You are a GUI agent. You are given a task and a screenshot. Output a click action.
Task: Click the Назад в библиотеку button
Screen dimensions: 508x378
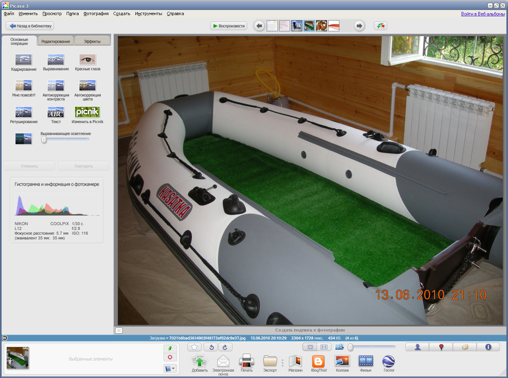coord(30,26)
